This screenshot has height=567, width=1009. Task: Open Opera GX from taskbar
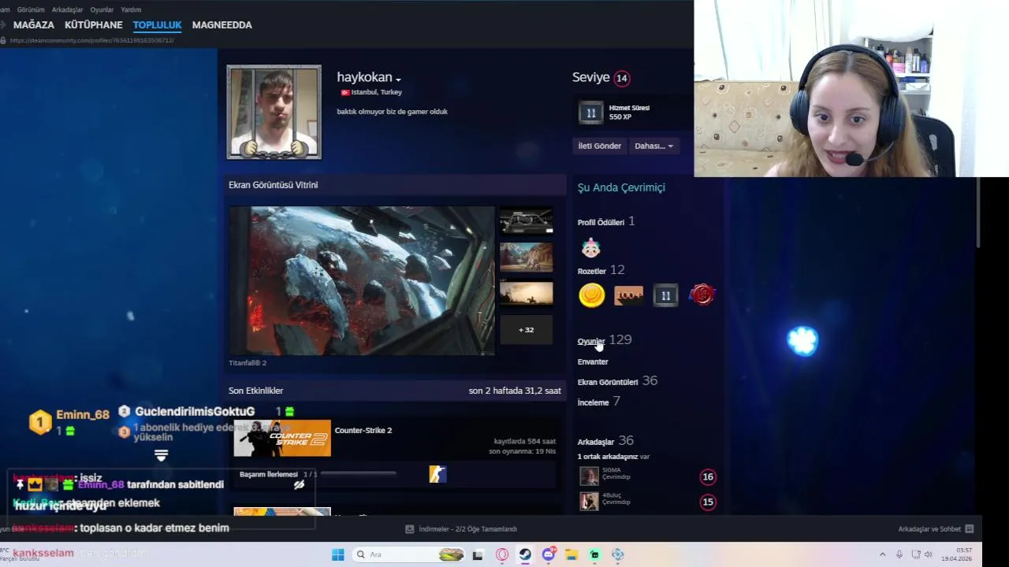pyautogui.click(x=501, y=555)
